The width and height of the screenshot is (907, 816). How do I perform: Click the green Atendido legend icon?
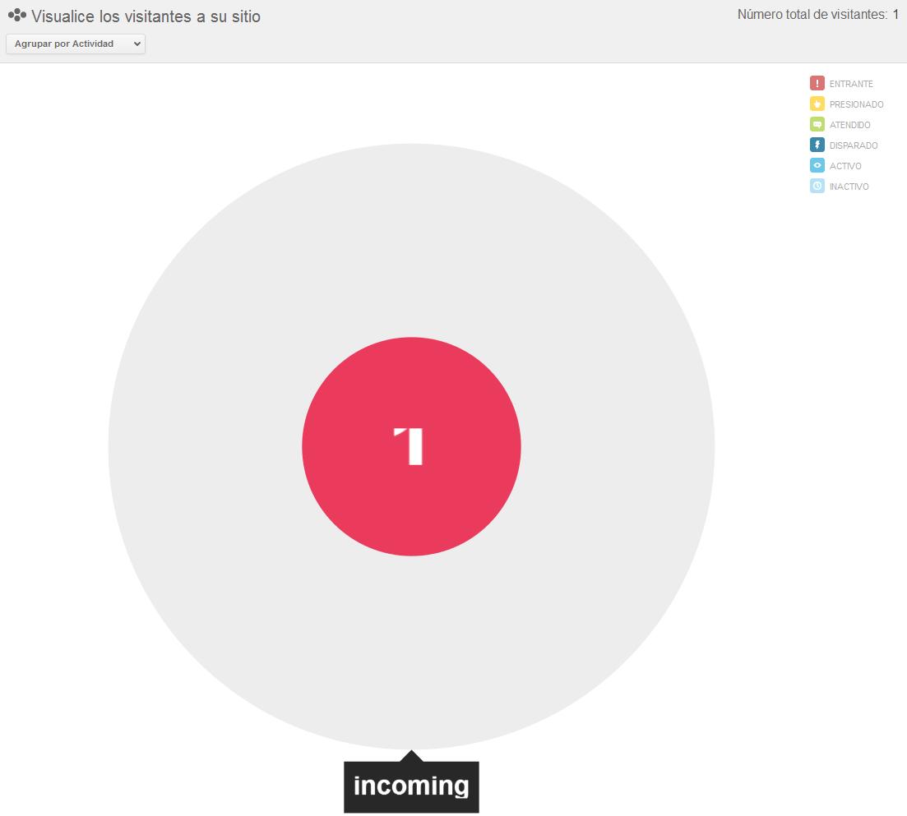point(817,124)
